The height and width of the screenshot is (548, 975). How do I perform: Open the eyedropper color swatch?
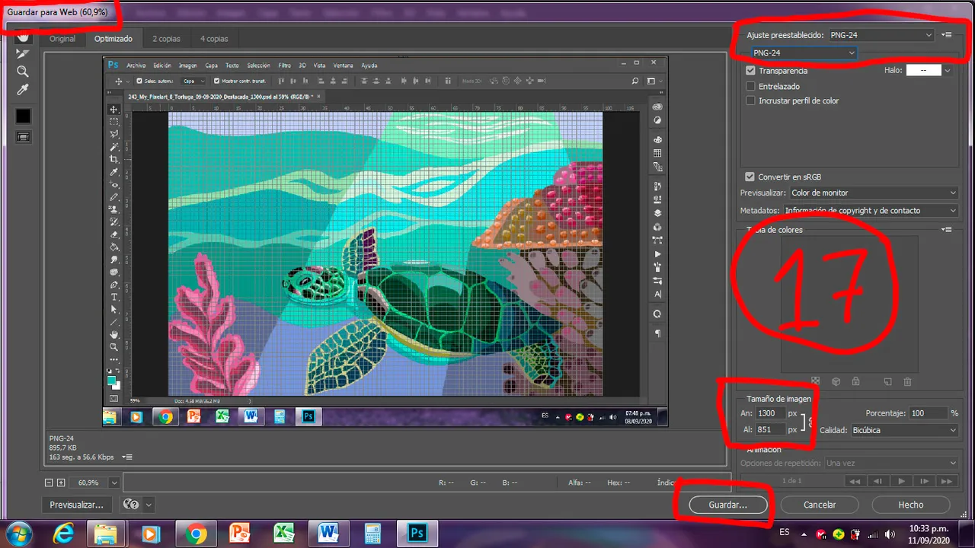(23, 116)
